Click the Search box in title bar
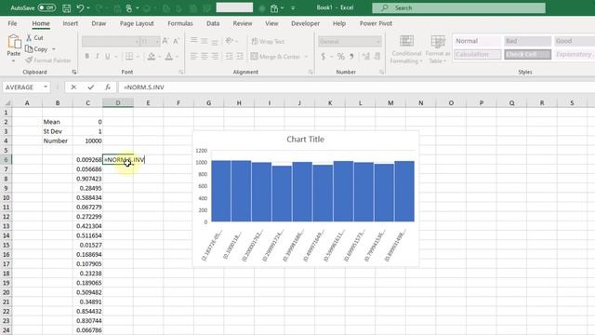The width and height of the screenshot is (595, 335). [458, 7]
